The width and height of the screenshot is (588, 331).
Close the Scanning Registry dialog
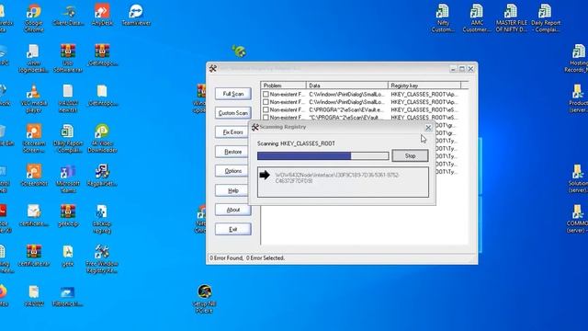(428, 128)
